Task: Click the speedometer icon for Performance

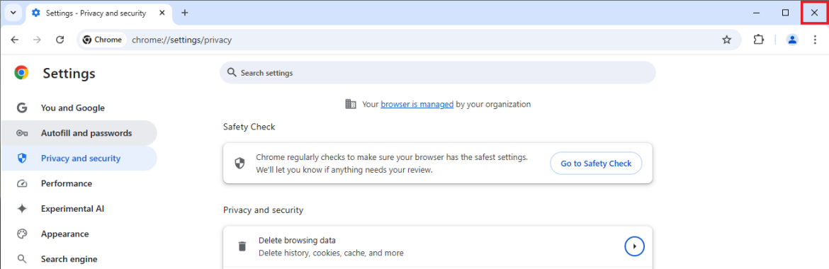Action: pos(22,184)
